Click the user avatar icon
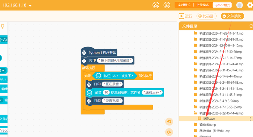Image resolution: width=253 pixels, height=137 pixels. click(239, 5)
